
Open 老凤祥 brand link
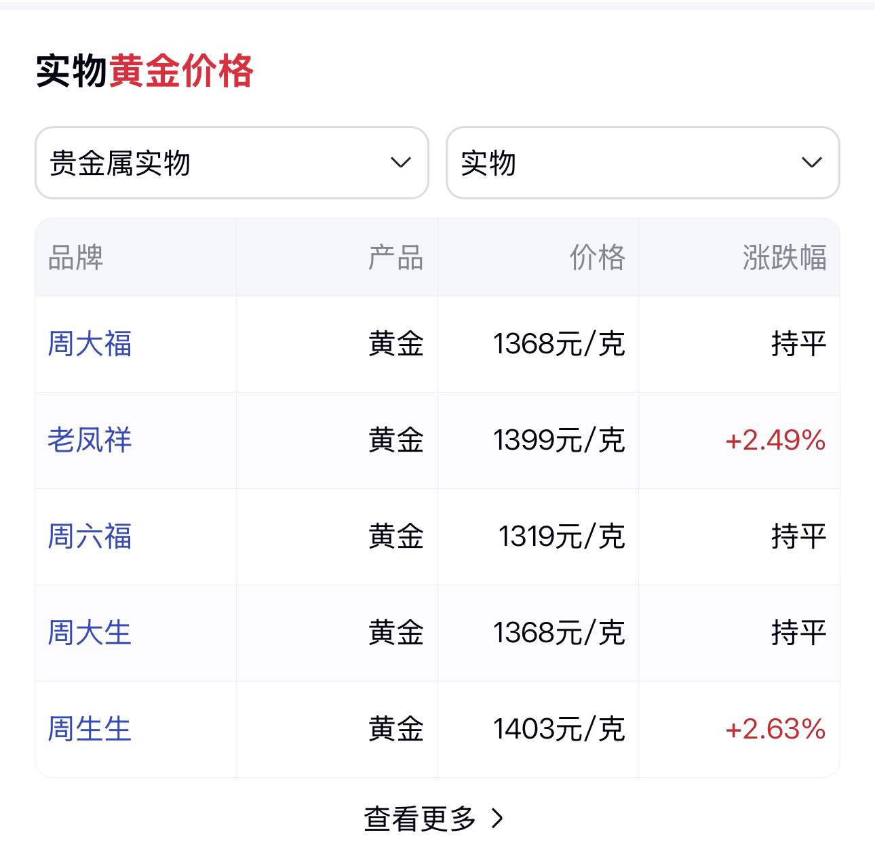coord(90,440)
